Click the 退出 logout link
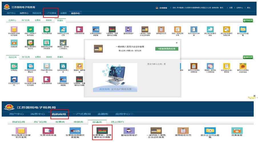 [x=249, y=8]
